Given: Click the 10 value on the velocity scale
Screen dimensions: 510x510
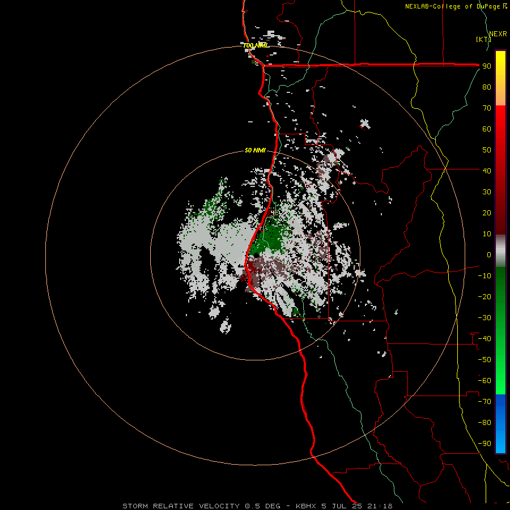Looking at the screenshot, I should pos(487,234).
